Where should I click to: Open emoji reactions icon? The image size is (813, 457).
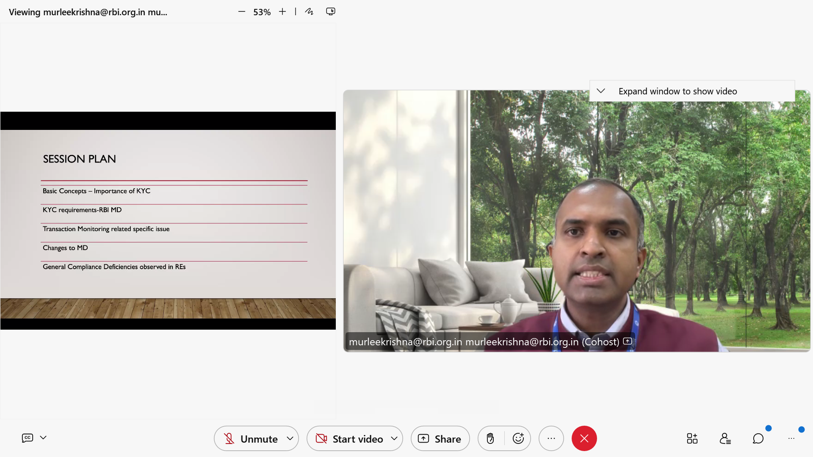[x=518, y=438]
